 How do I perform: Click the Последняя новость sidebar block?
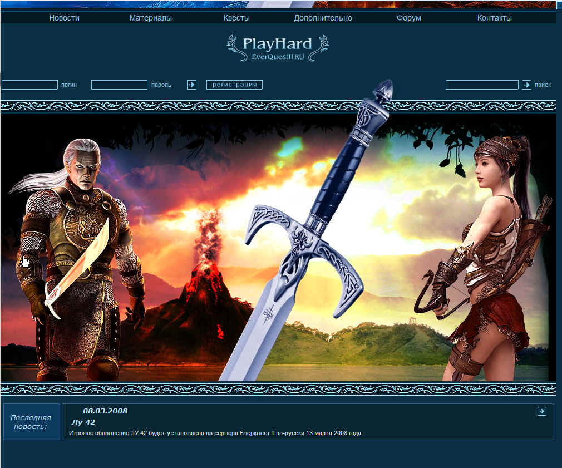click(31, 422)
